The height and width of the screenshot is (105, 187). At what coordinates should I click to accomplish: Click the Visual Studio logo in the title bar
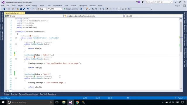[3, 2]
